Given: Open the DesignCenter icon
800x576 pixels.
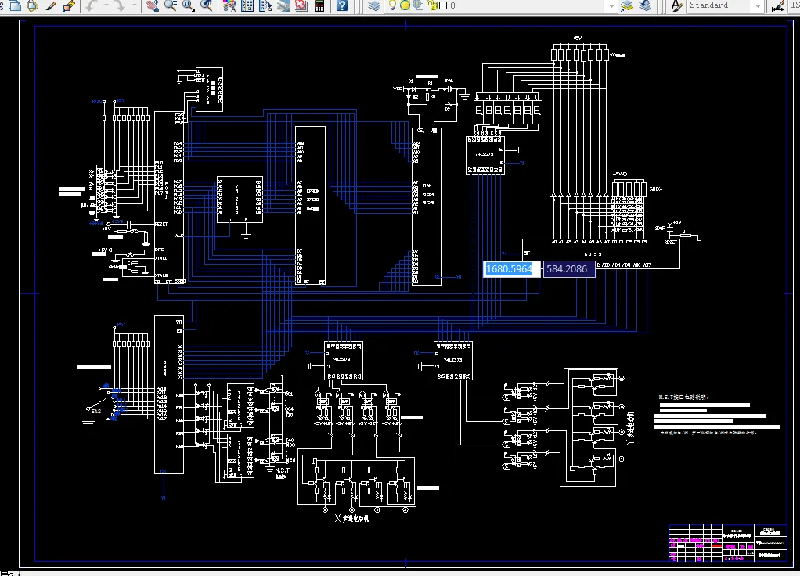Looking at the screenshot, I should point(247,5).
